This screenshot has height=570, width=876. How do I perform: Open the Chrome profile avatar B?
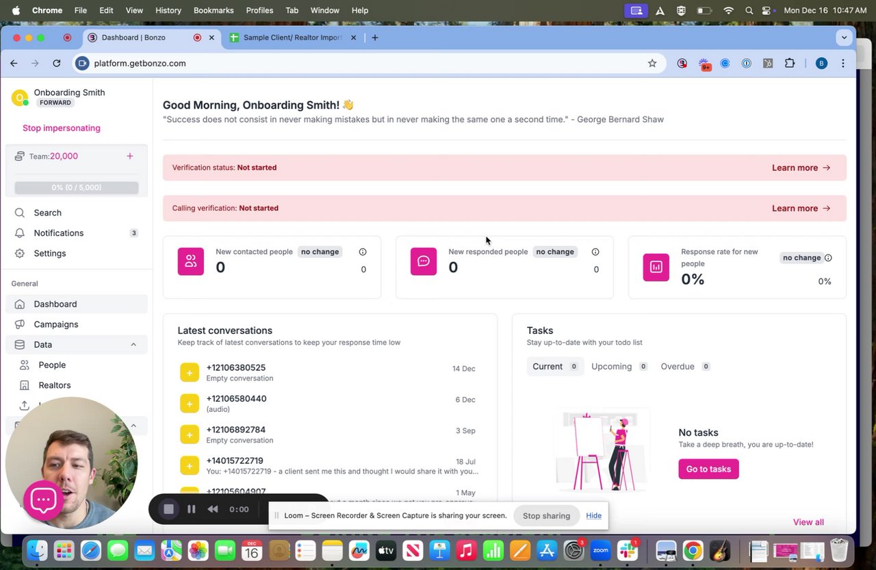pyautogui.click(x=821, y=63)
